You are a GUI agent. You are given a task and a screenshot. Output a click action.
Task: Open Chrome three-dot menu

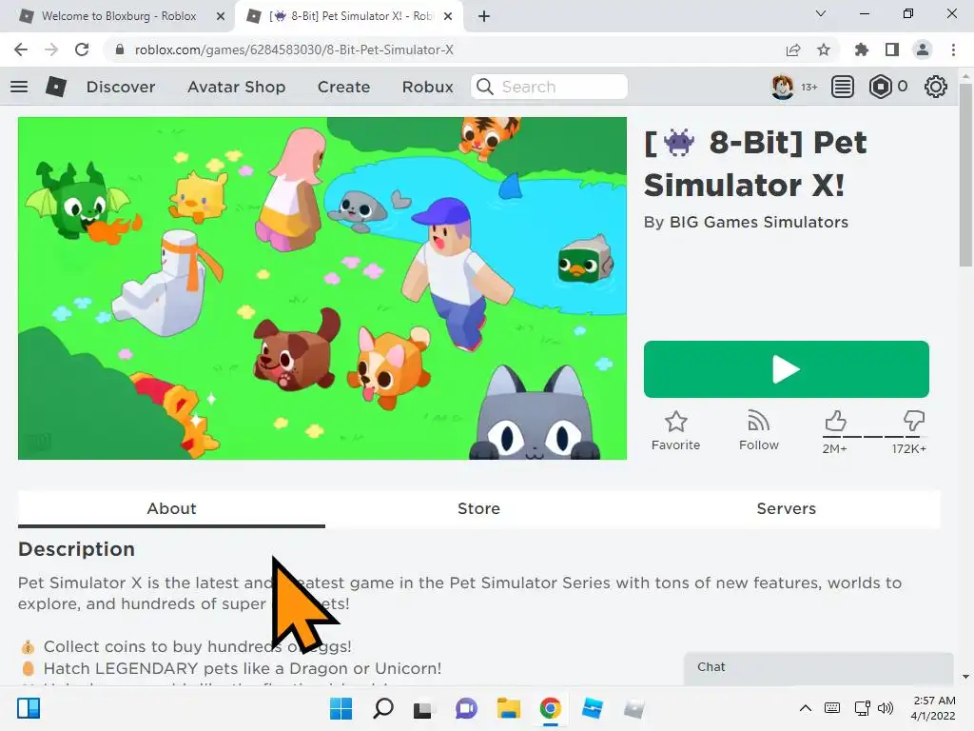(953, 49)
